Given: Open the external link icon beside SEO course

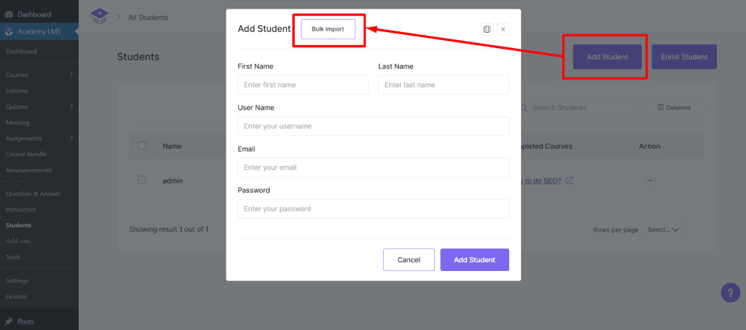Looking at the screenshot, I should (570, 181).
